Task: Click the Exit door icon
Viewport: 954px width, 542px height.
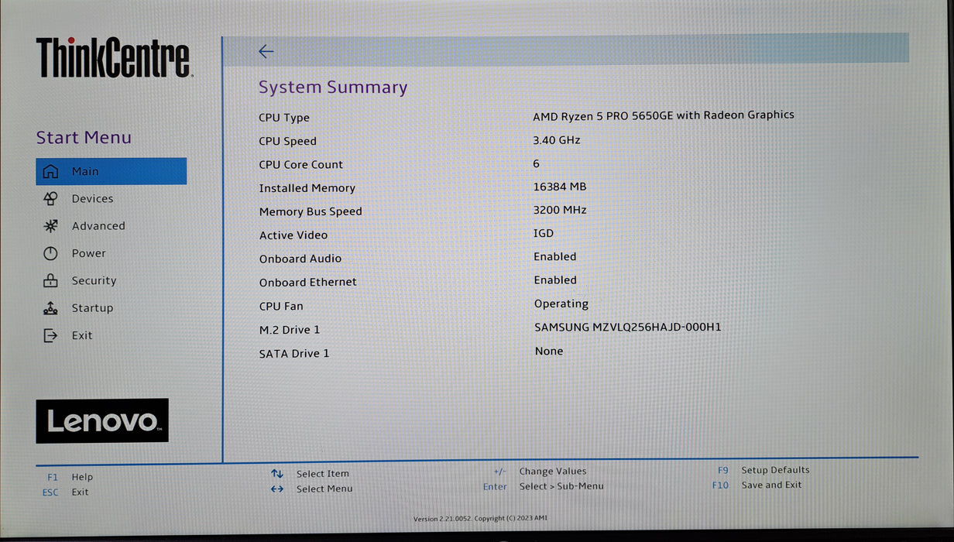Action: click(x=50, y=335)
